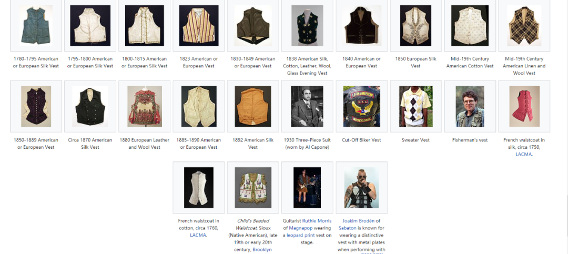Viewport: 568px width, 254px height.
Task: Open the Brooklyn link in beaded waistcoat caption
Action: click(262, 250)
